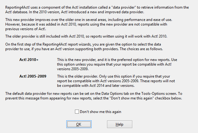Click the line "previous versions of Act!."

pos(26,29)
